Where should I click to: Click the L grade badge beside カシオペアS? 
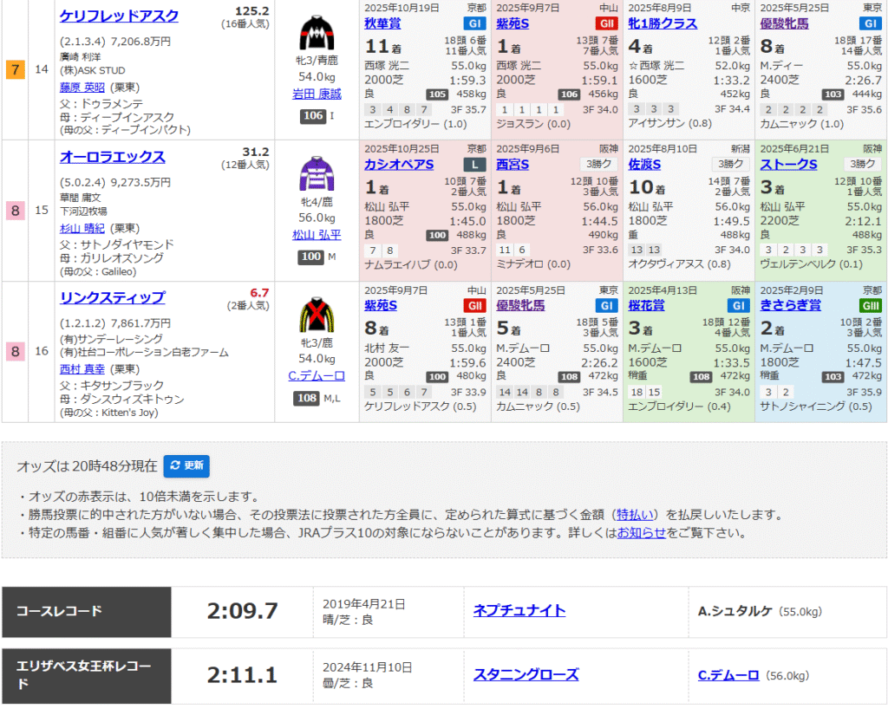(474, 165)
